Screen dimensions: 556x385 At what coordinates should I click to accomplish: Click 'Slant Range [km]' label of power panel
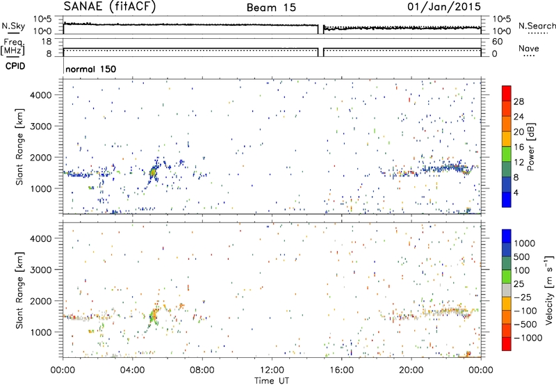coord(19,147)
